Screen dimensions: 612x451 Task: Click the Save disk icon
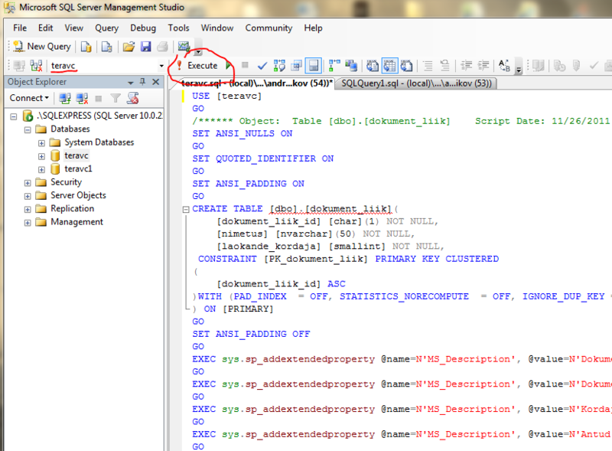145,47
